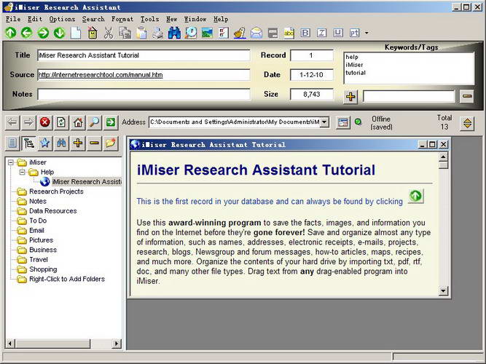This screenshot has width=486, height=364.
Task: Print the record with printer icon
Action: (x=158, y=33)
